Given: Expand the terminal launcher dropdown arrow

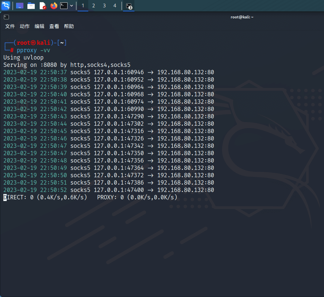Looking at the screenshot, I should pos(72,6).
